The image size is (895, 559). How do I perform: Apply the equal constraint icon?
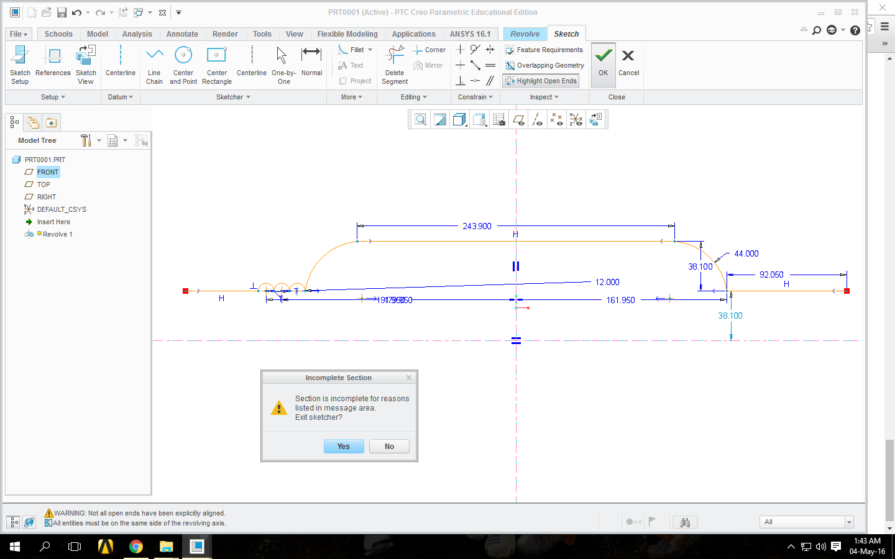490,65
